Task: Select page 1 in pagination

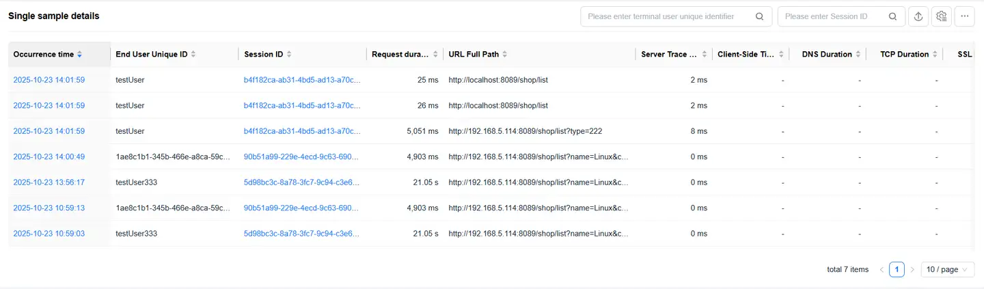Action: 897,270
